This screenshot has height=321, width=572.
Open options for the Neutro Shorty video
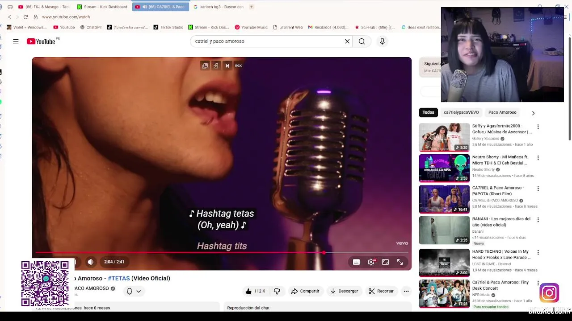coord(538,158)
